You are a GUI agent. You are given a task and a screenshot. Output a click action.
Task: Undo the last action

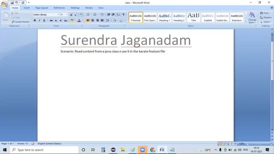coord(16,3)
